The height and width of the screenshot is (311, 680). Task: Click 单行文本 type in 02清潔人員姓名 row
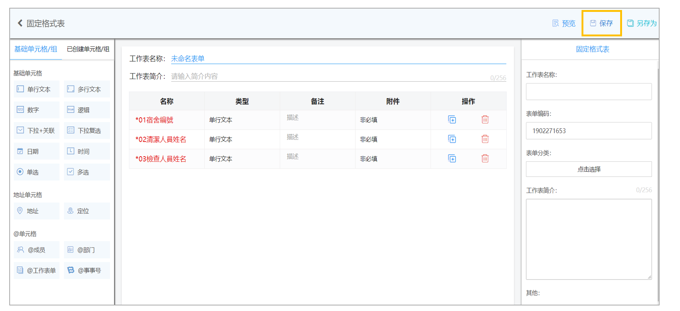pyautogui.click(x=221, y=140)
